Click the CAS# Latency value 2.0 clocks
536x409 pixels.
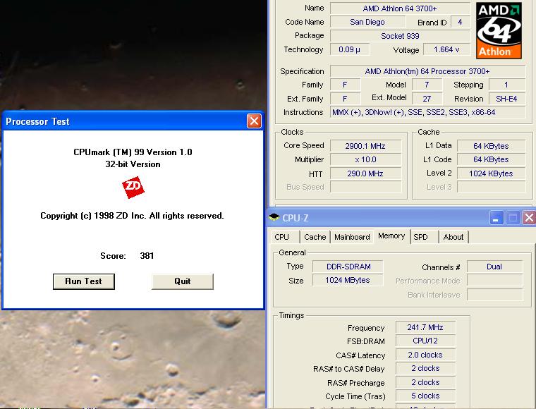point(425,355)
